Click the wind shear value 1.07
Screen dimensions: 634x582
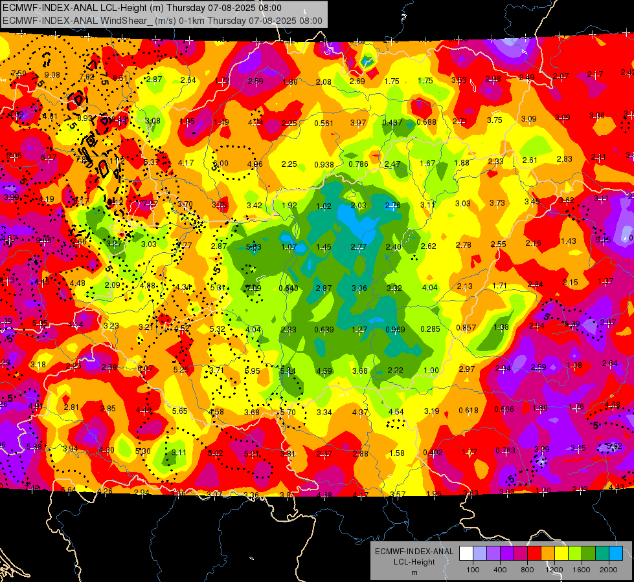pos(289,247)
